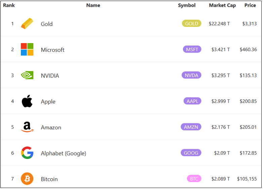Image resolution: width=263 pixels, height=189 pixels.
Task: Click the Amazon logo icon
Action: click(x=27, y=127)
